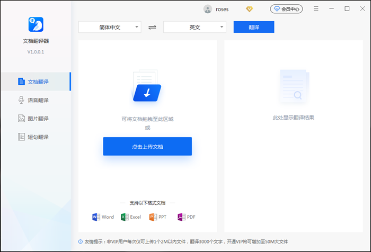Screen dimensions: 371x252
Task: Open the source language 简体中文 dropdown
Action: point(110,27)
